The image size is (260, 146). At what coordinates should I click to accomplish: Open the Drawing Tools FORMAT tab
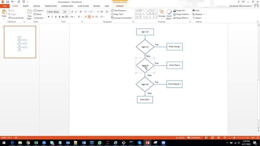tap(120, 6)
